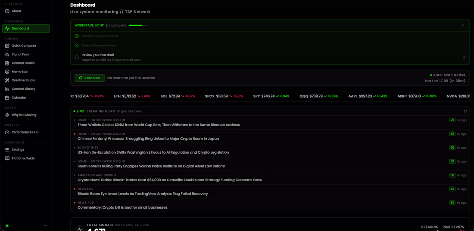Viewport: 474px width, 231px height.
Task: Click the Auto-scan active status text
Action: (449, 75)
